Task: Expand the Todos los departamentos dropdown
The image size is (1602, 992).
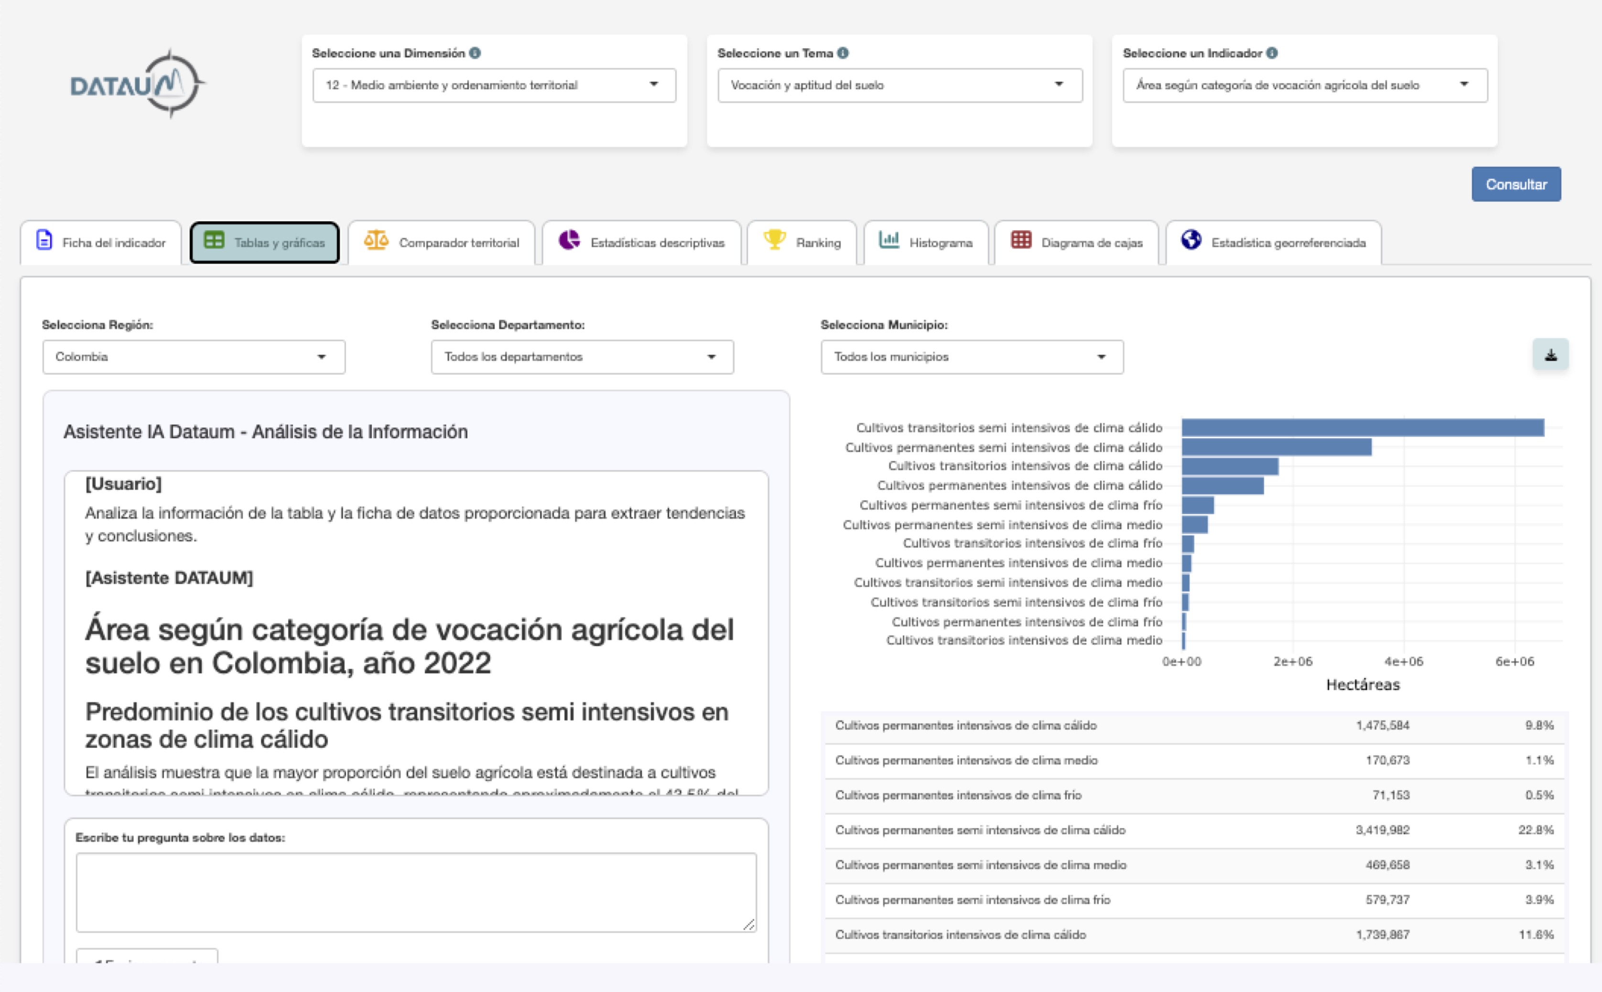Action: [581, 357]
